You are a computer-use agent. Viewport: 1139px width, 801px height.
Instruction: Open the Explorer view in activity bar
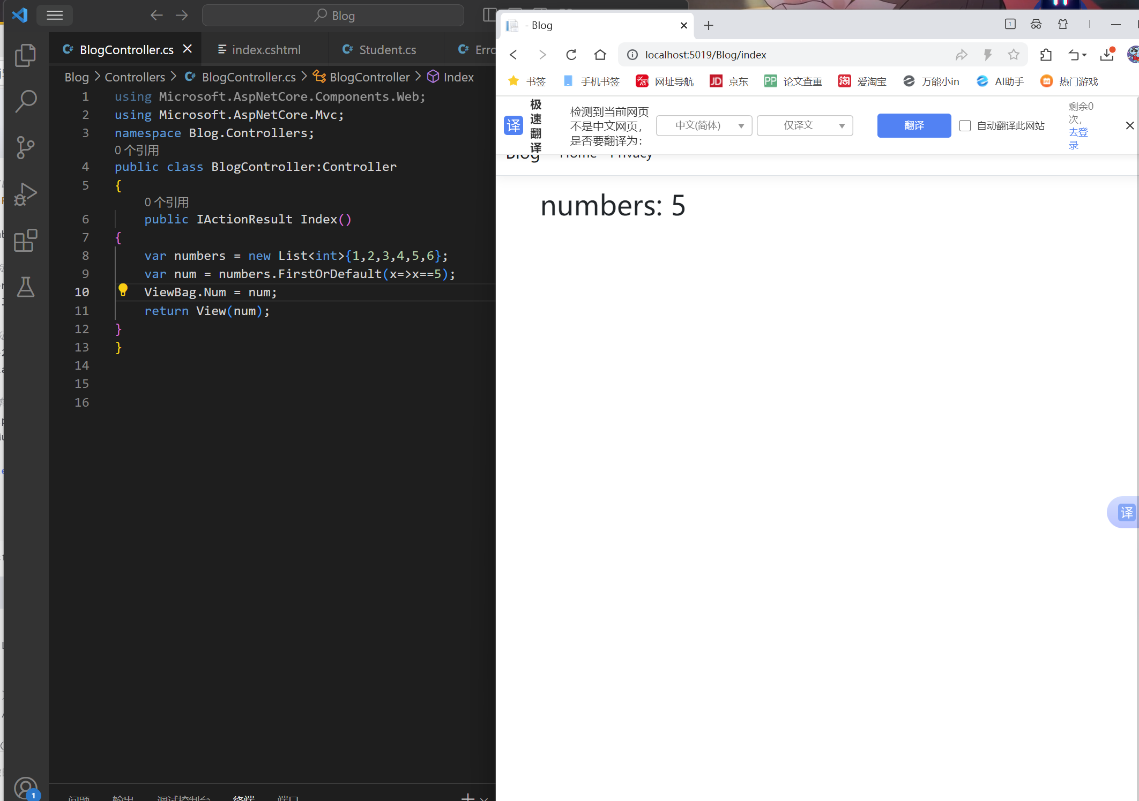[x=25, y=55]
